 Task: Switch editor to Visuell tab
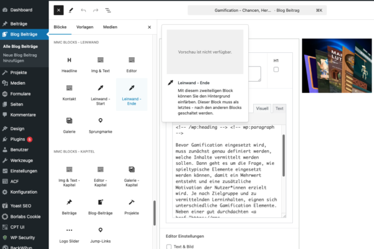point(262,108)
